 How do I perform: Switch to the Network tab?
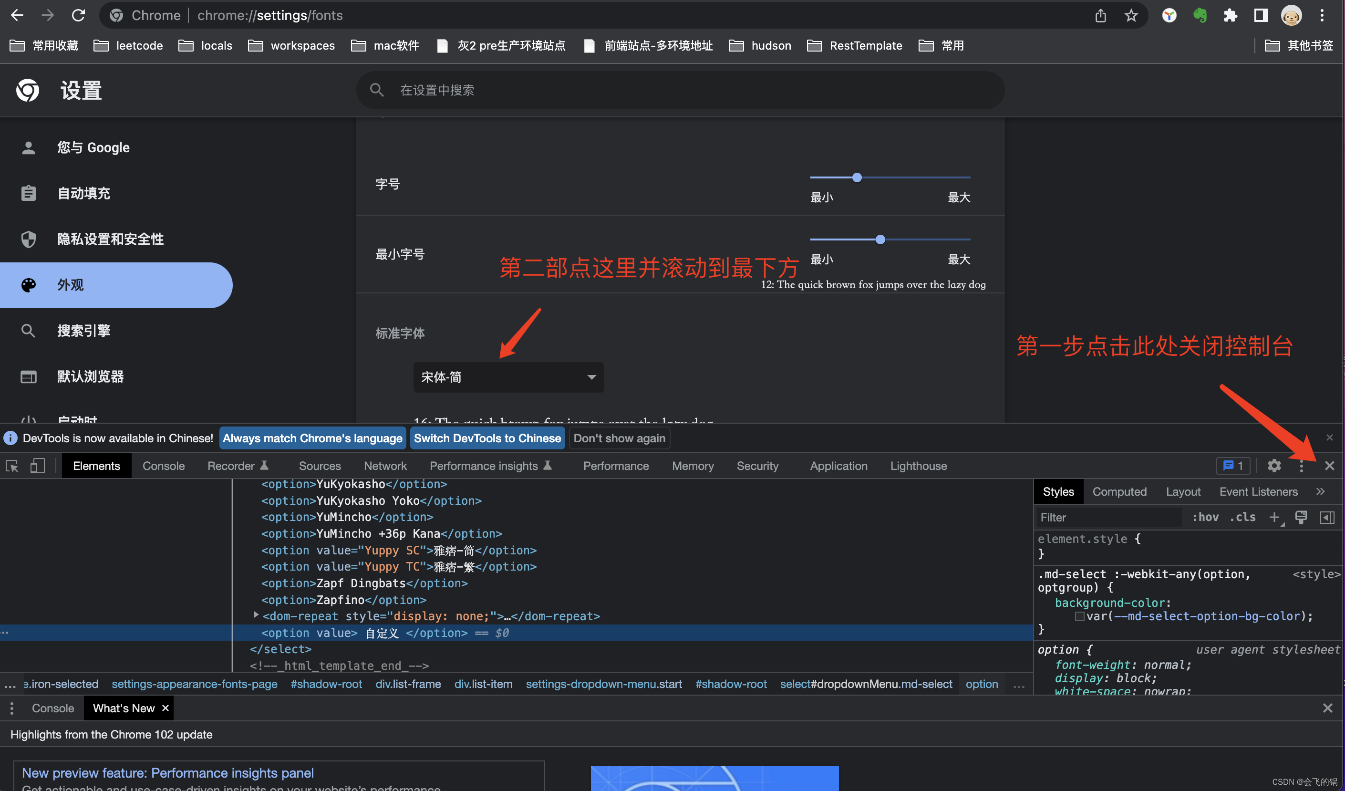[x=385, y=466]
